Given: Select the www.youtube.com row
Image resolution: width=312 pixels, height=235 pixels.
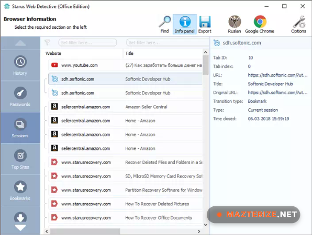Looking at the screenshot, I should (125, 65).
